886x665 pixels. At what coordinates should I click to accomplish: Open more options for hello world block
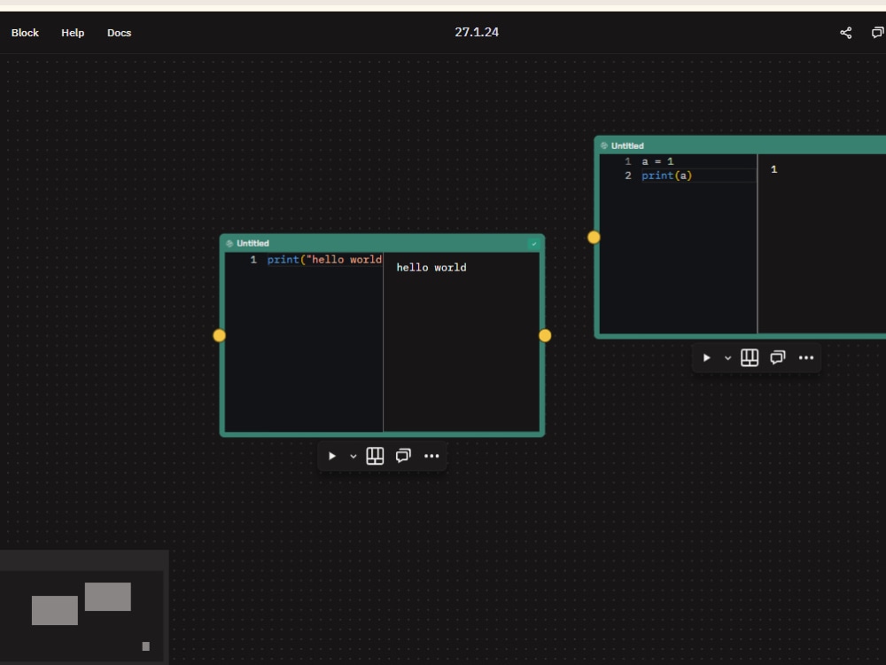pyautogui.click(x=431, y=456)
